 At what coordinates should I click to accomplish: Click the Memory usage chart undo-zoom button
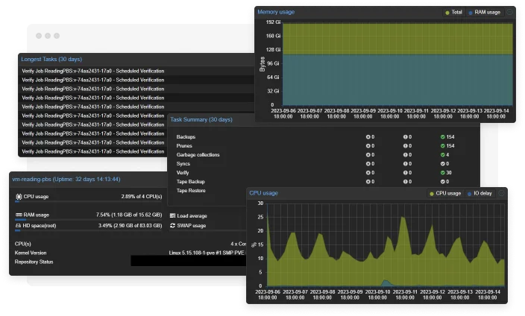pyautogui.click(x=509, y=13)
